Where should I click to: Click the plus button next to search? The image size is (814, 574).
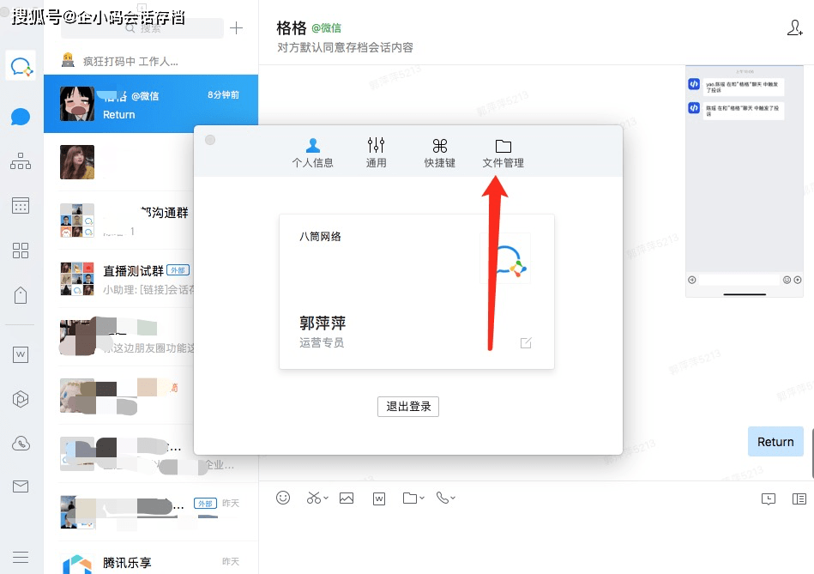(x=236, y=27)
